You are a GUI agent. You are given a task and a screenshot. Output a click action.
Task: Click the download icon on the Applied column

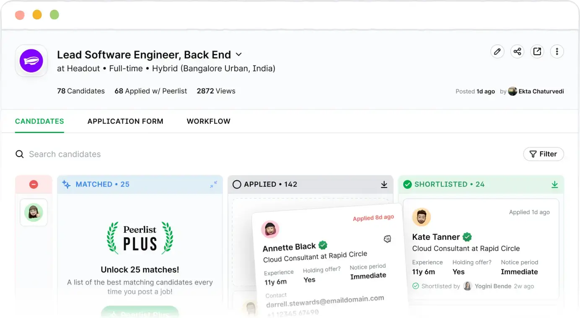384,184
